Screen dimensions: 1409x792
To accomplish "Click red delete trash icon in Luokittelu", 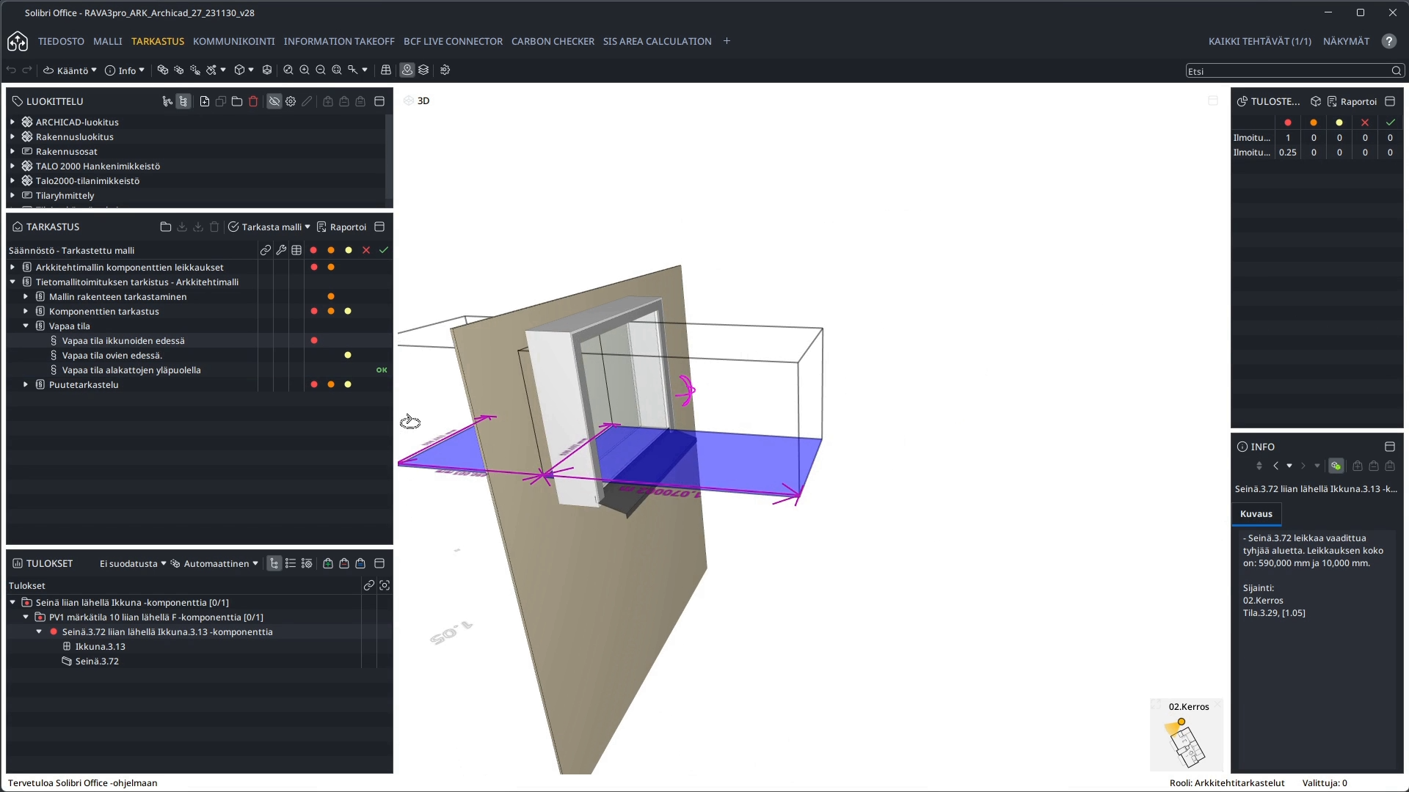I will pyautogui.click(x=253, y=101).
